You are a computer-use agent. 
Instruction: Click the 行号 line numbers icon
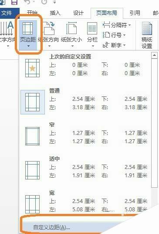click(106, 35)
